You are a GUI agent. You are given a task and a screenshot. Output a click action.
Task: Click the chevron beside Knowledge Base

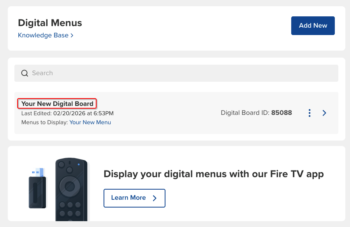pos(72,36)
